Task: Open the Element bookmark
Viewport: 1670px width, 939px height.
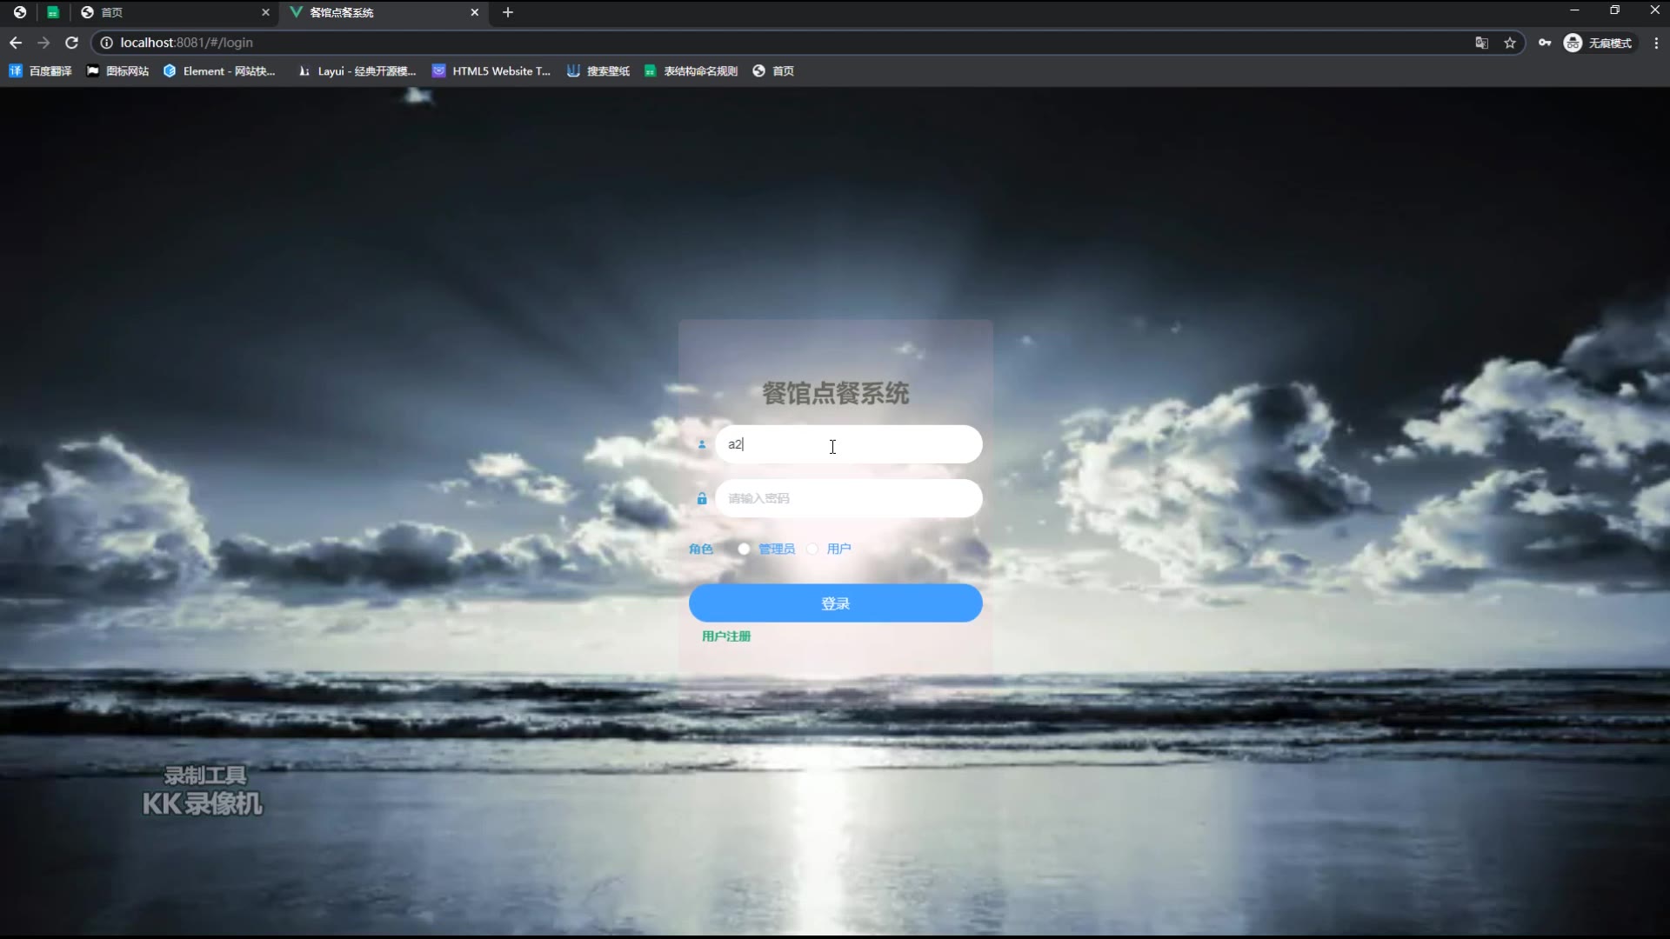Action: (x=219, y=71)
